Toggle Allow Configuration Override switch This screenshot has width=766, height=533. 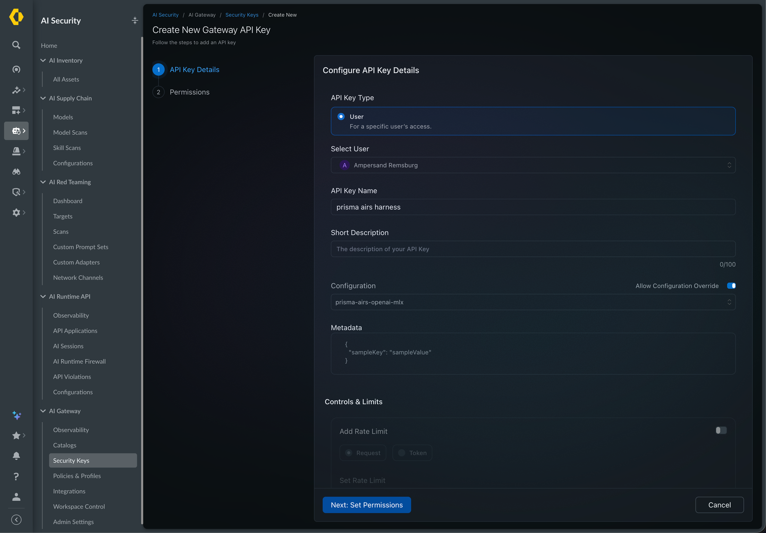click(x=731, y=286)
